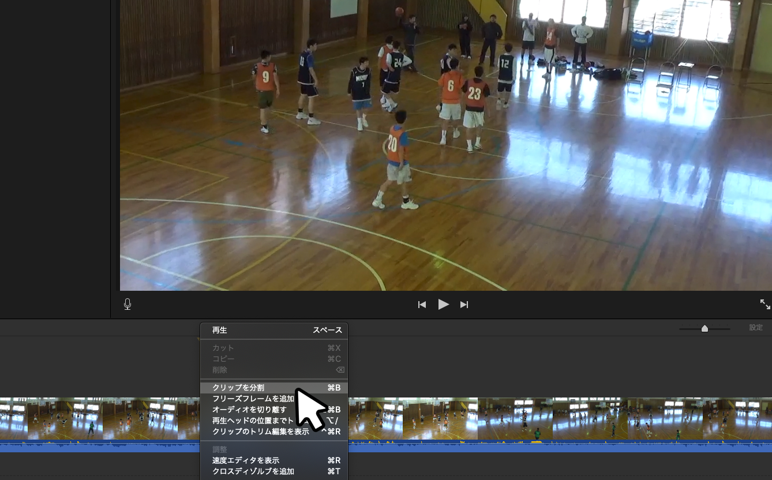Open クリップのトリム編集を表示 from the menu

point(260,432)
